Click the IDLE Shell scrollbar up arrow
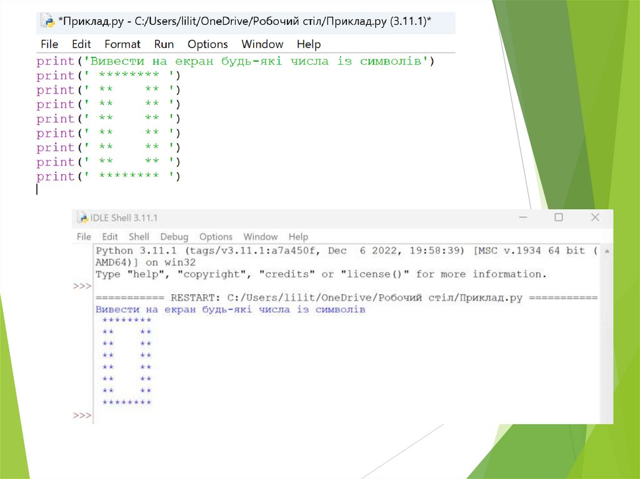Image resolution: width=640 pixels, height=479 pixels. pos(607,251)
